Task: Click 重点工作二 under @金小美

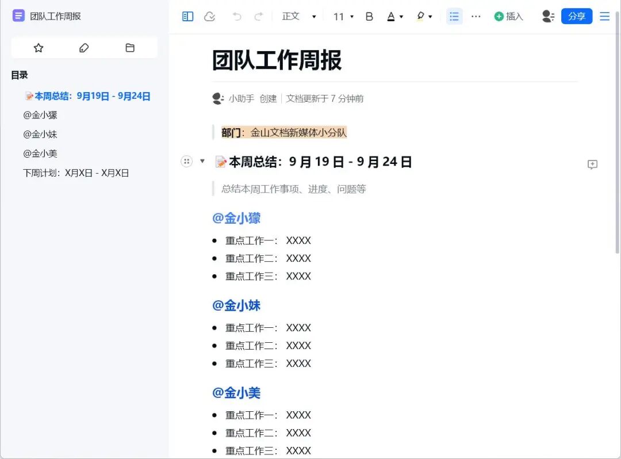Action: coord(268,433)
